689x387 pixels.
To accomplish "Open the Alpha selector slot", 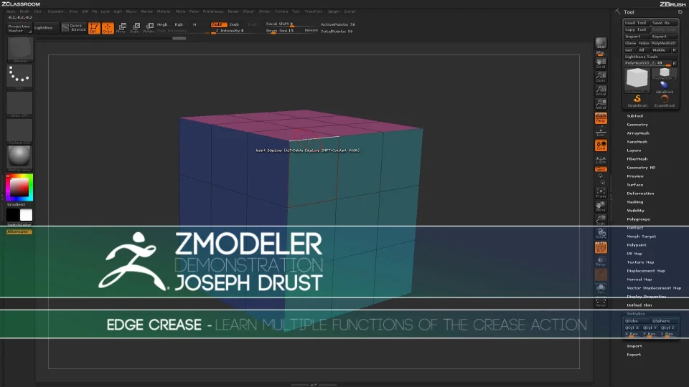I will 19,104.
